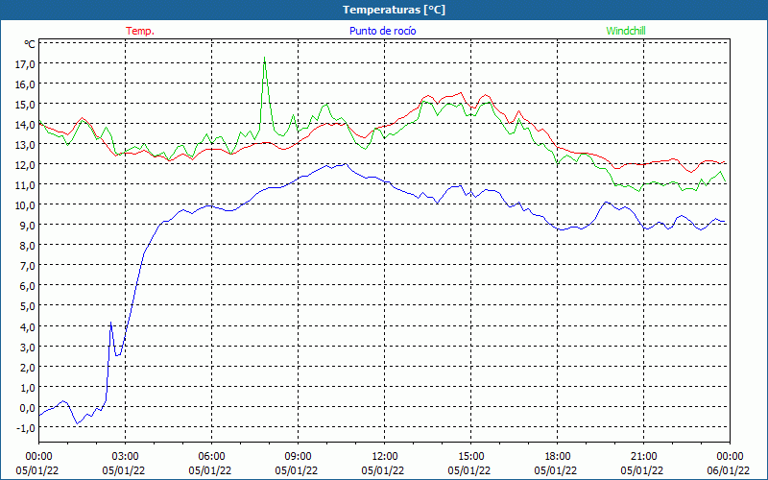Select the red 'Temp.' legend label
This screenshot has width=768, height=480.
pos(140,31)
